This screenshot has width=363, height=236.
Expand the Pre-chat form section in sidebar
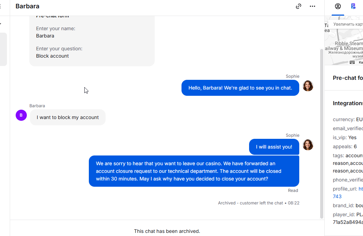[348, 78]
